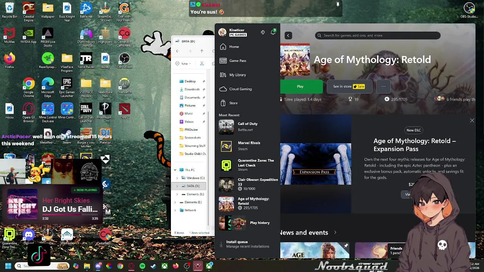This screenshot has width=484, height=272.
Task: Open the Kineticor profile avatar
Action: 222,32
